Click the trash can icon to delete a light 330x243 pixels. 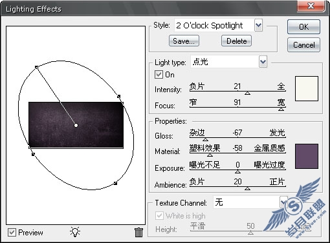pyautogui.click(x=138, y=232)
